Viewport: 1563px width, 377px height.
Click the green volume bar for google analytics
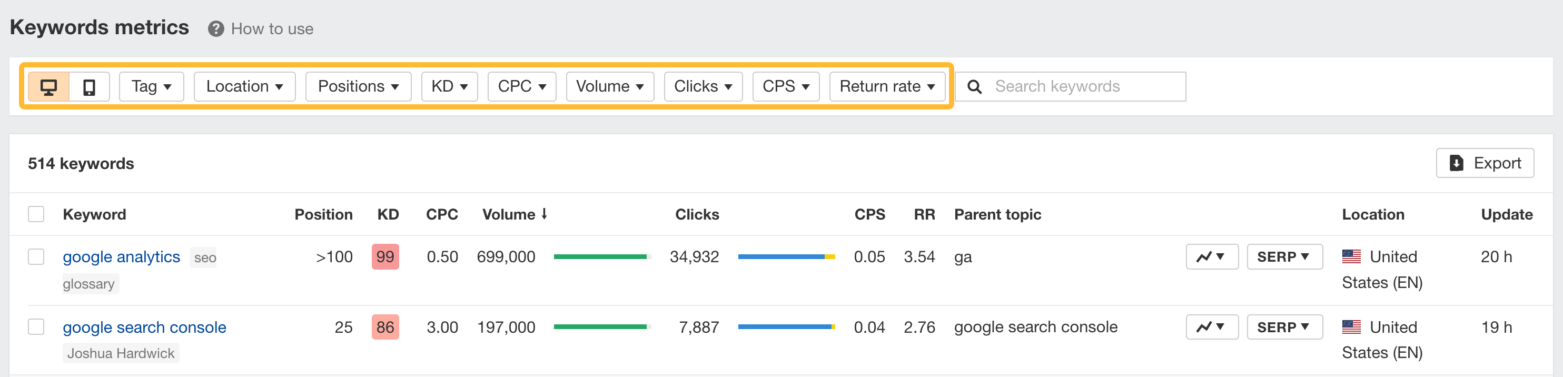click(601, 257)
